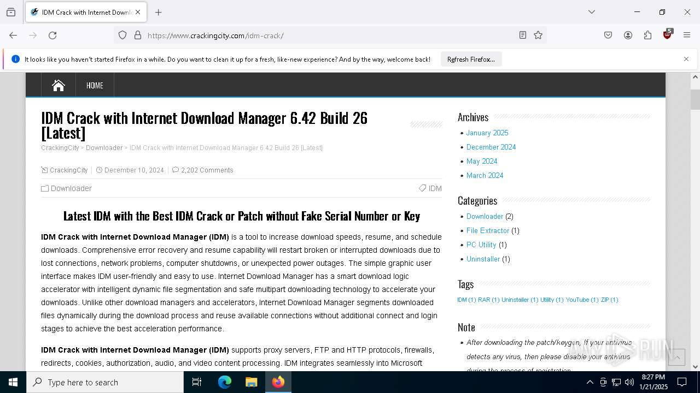Show site security padlock info
Viewport: 700px width, 393px height.
138,35
